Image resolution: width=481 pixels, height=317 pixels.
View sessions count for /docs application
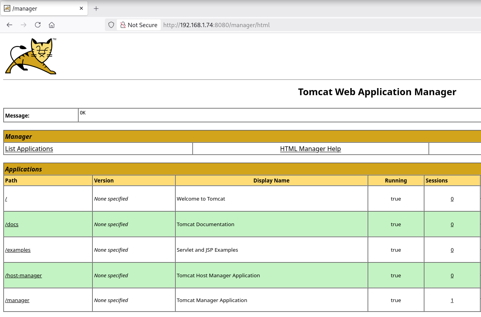452,224
